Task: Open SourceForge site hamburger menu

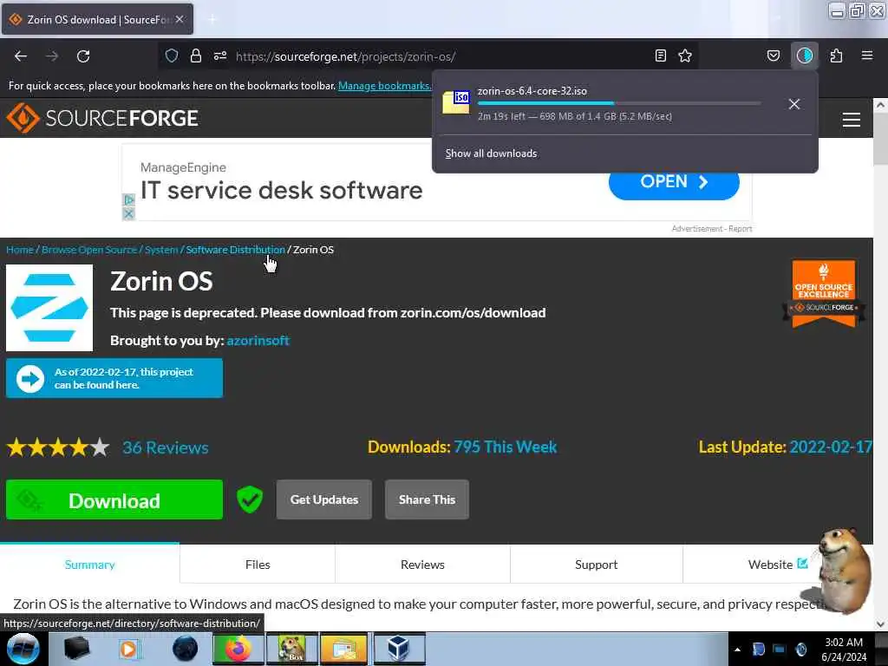Action: [852, 120]
